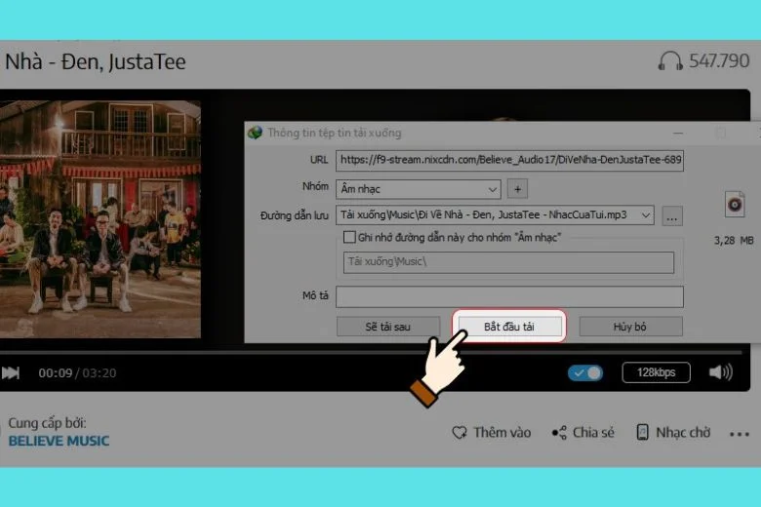This screenshot has height=507, width=761.
Task: Check Ghi nhớ đường dẫn này checkbox
Action: (x=349, y=237)
